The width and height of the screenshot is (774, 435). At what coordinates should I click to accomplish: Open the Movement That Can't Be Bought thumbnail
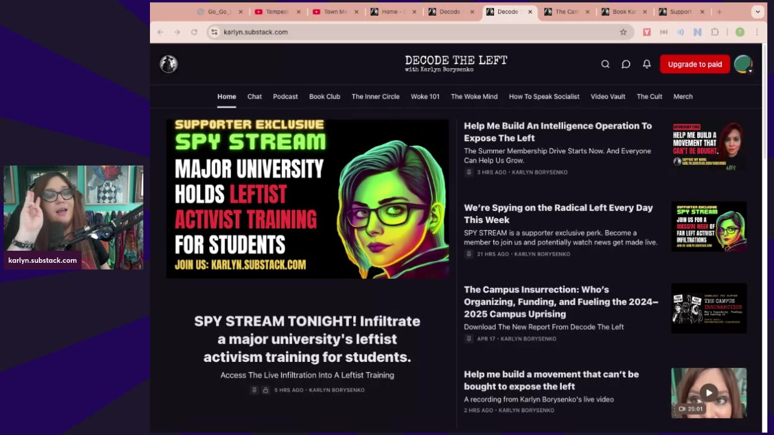tap(709, 146)
